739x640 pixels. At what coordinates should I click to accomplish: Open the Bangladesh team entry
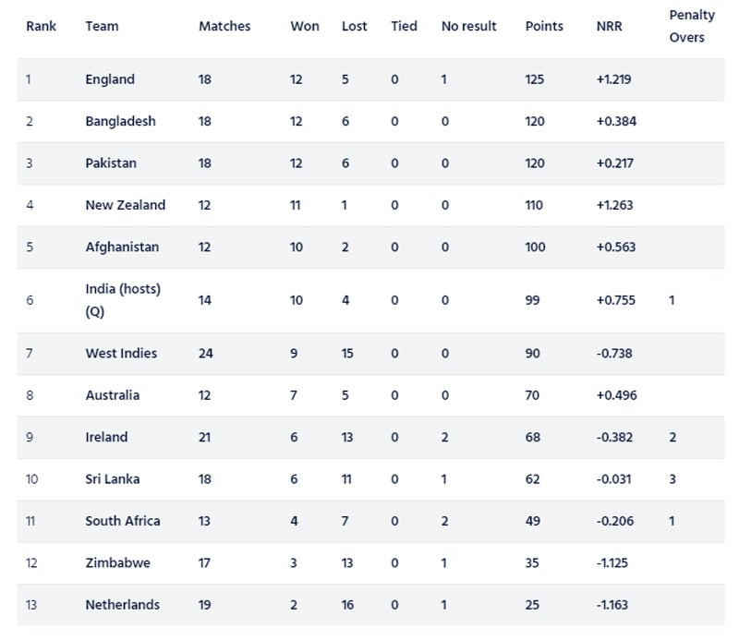tap(120, 121)
